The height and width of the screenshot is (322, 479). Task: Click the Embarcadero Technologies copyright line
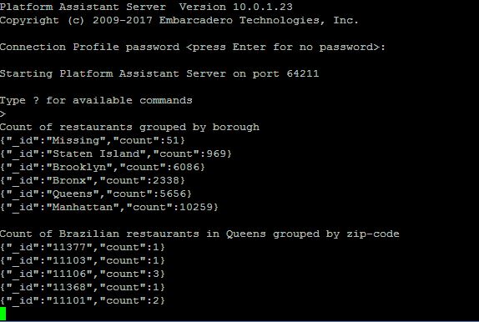[179, 21]
